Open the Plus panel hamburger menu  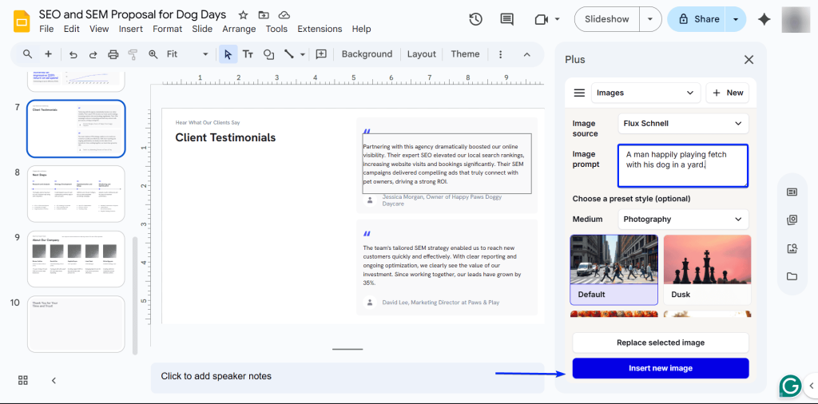(579, 93)
